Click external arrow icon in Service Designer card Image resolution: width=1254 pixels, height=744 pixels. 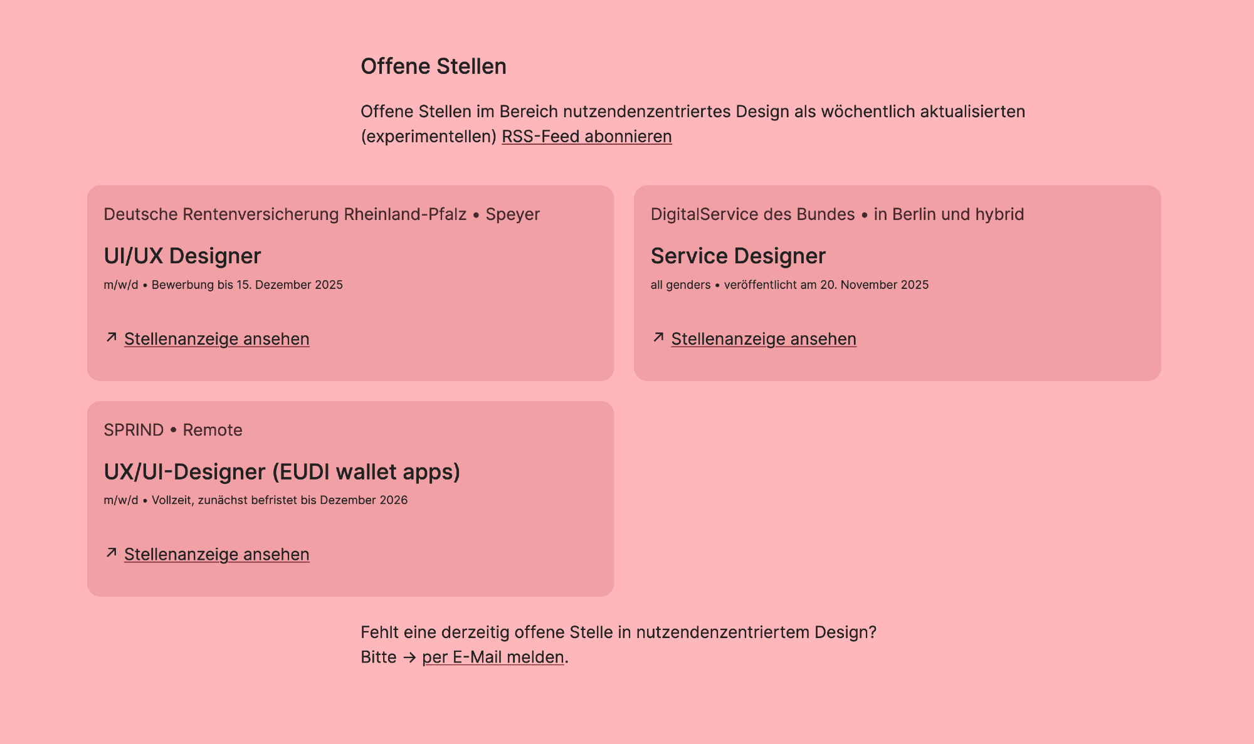(x=658, y=338)
